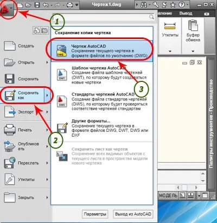Click Сохранить лист как чертеж option

102,156
